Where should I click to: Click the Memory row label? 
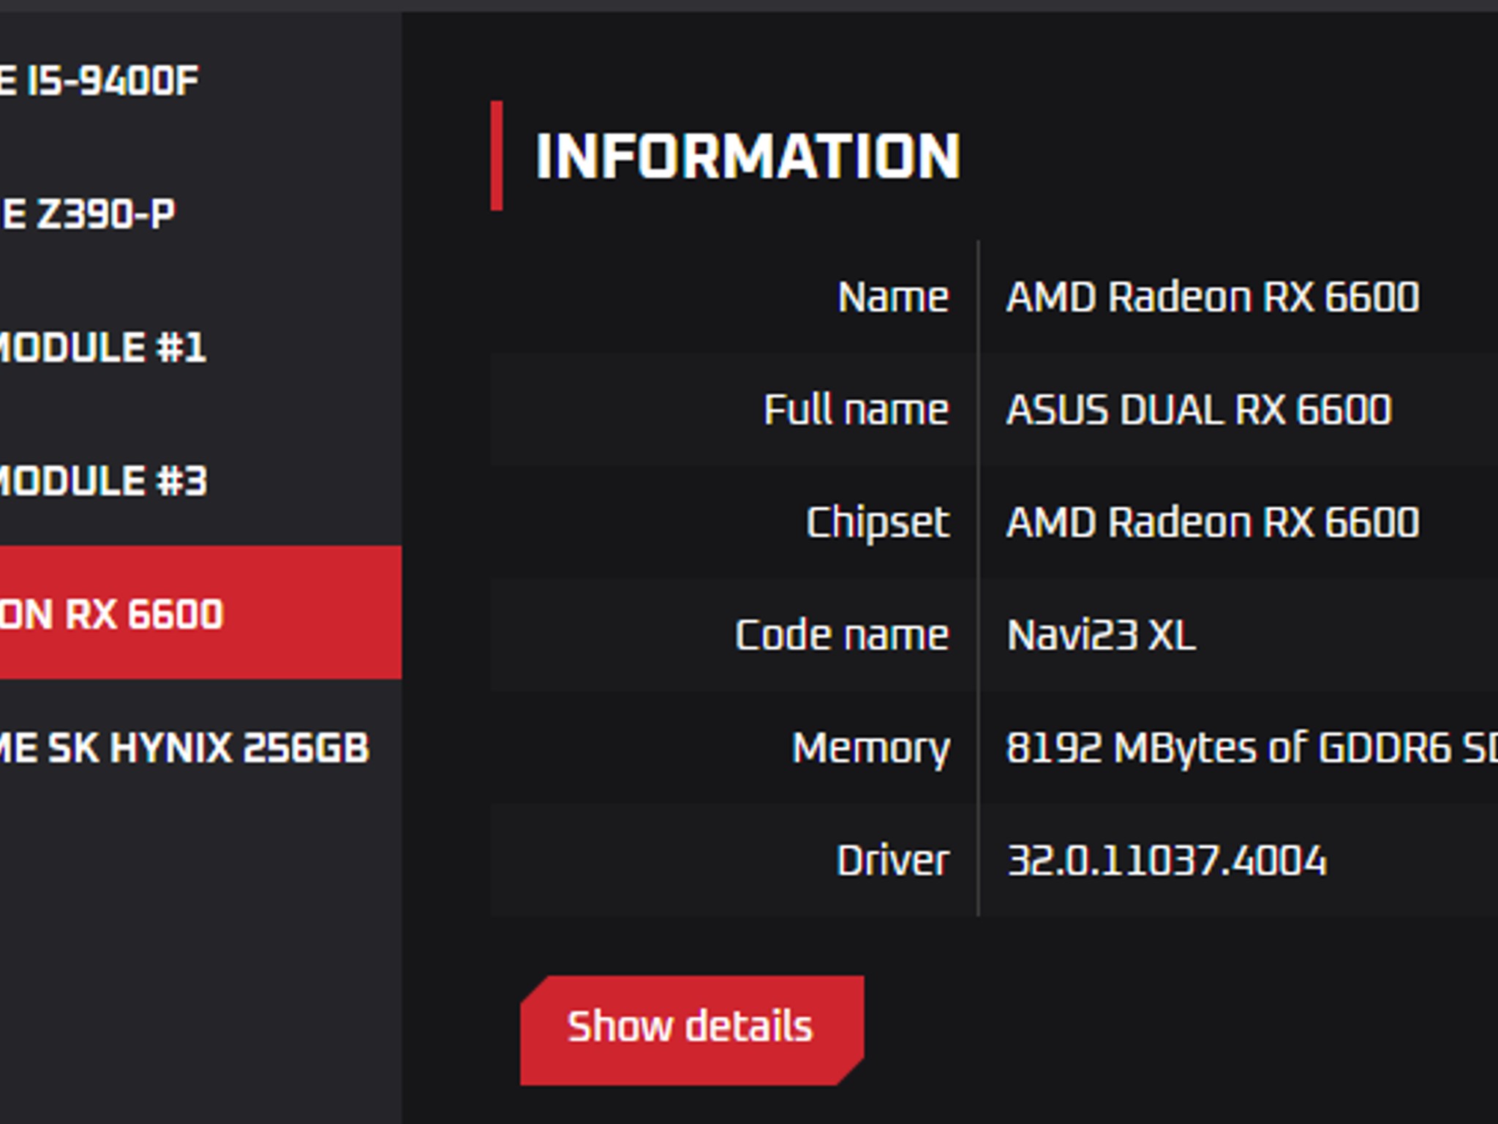[x=870, y=749]
